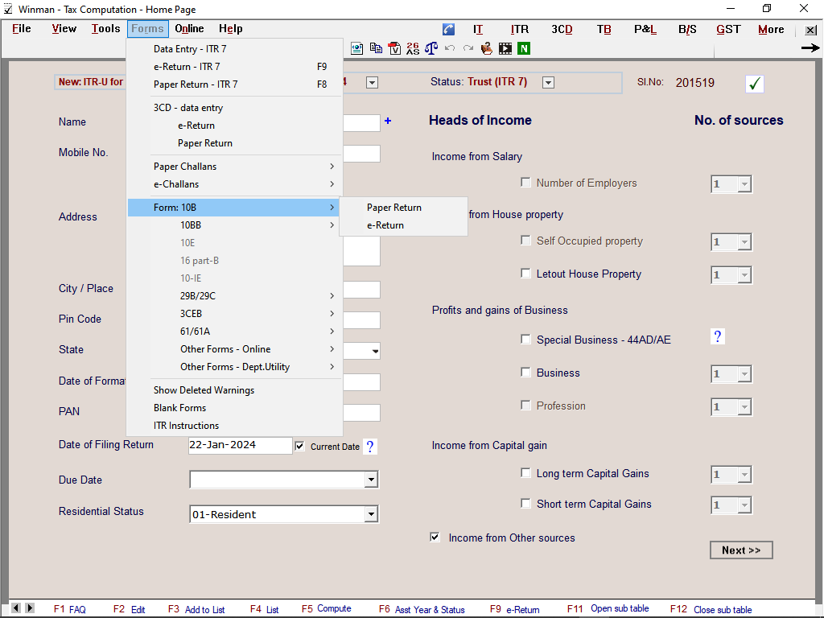Click blue plus icon next to Name
The height and width of the screenshot is (618, 824).
[387, 121]
